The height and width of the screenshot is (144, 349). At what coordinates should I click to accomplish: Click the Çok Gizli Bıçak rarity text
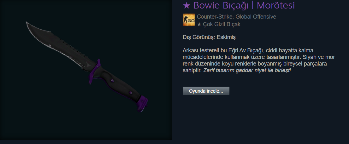[x=222, y=24]
